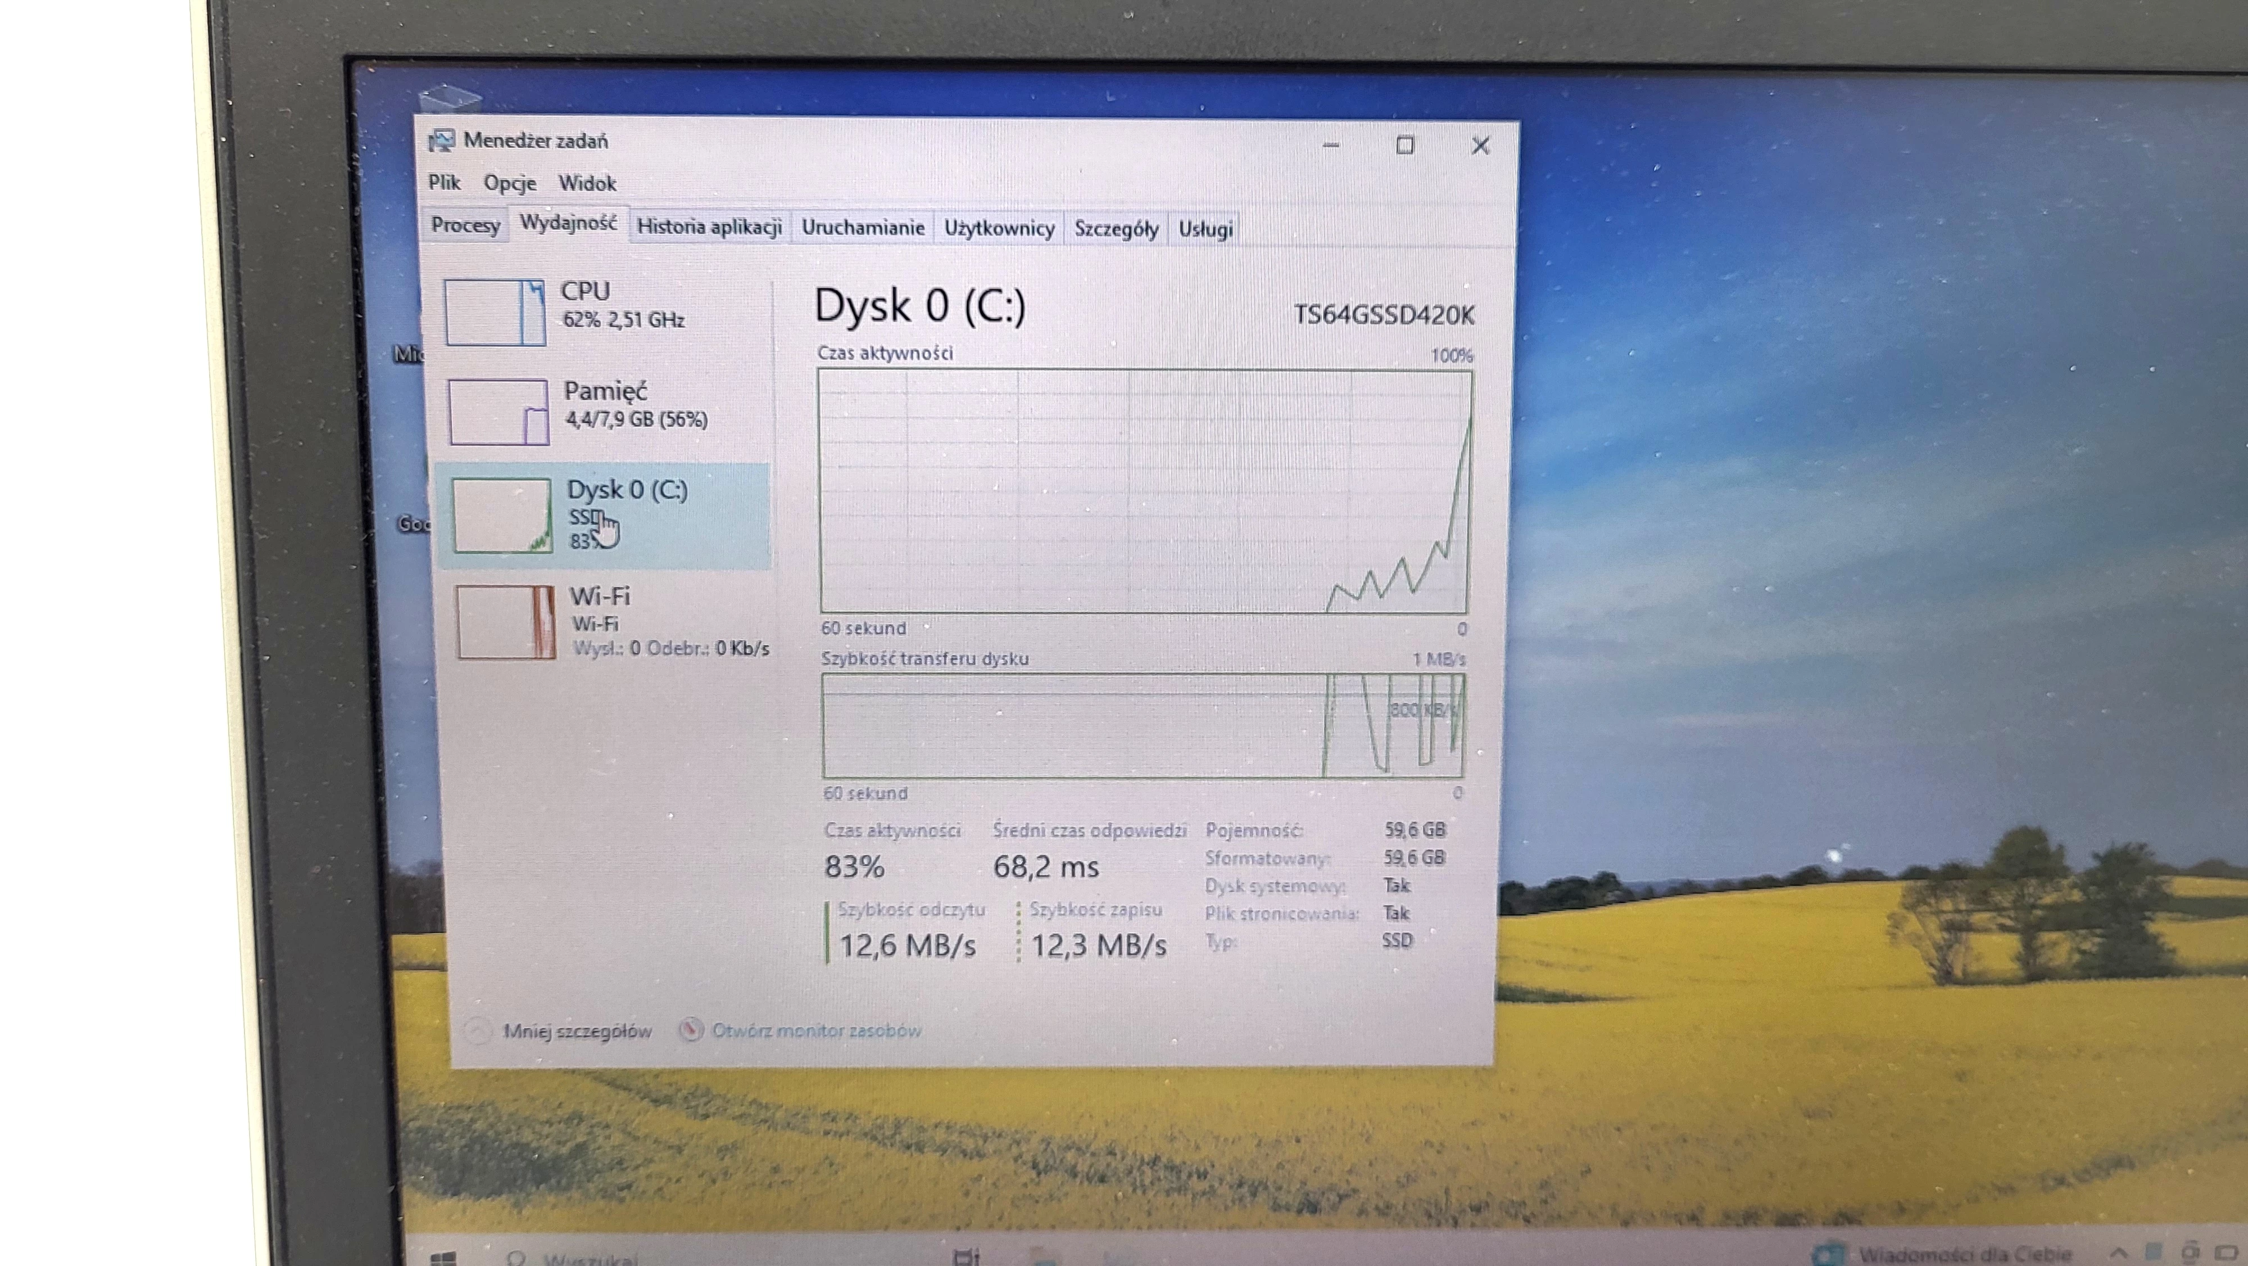Open the Opcje menu
The image size is (2248, 1266).
510,183
